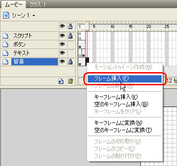Open the シーン 1 dropdown arrow

pyautogui.click(x=34, y=15)
